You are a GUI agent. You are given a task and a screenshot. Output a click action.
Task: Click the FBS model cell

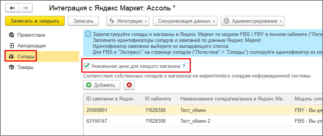click(307, 121)
